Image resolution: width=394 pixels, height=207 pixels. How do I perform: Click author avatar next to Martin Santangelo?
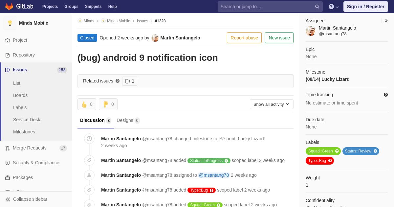[155, 38]
